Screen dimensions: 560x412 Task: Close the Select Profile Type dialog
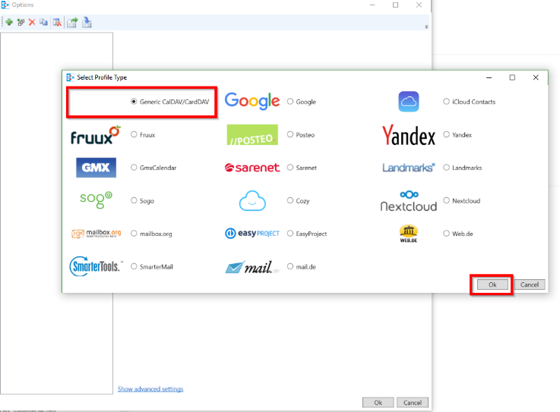[x=536, y=77]
